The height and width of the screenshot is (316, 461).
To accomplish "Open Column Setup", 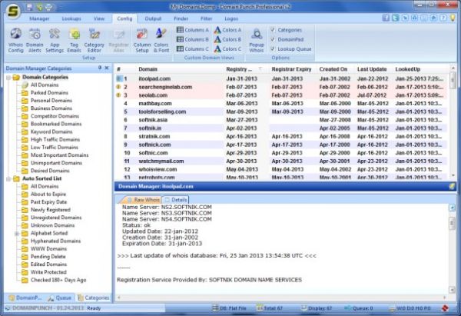I will pyautogui.click(x=142, y=40).
